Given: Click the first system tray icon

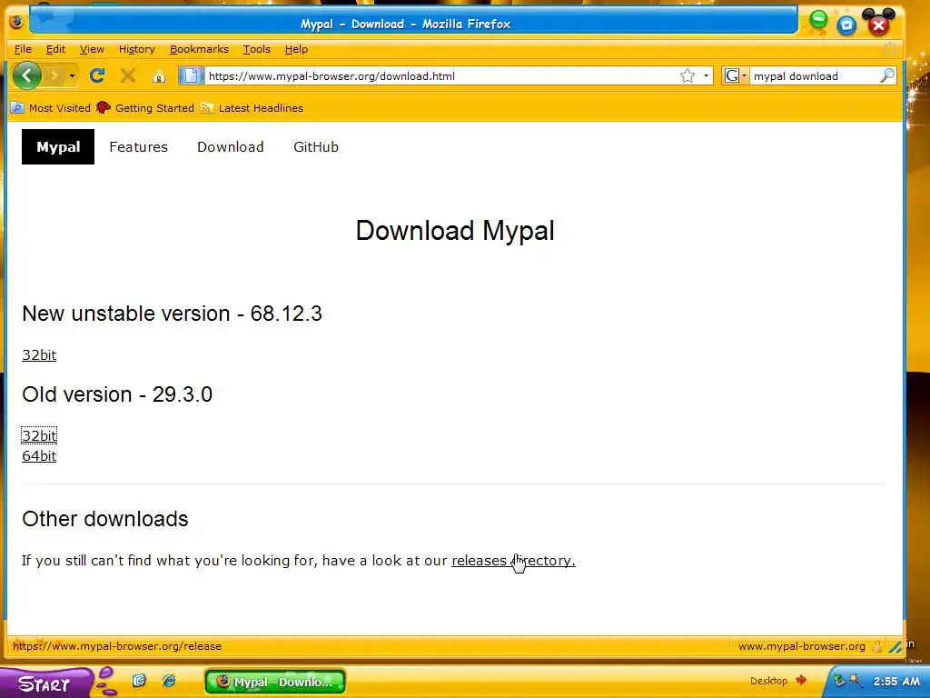Looking at the screenshot, I should click(x=839, y=681).
